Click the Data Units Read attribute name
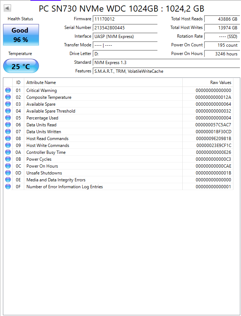This screenshot has height=316, width=241. [x=41, y=125]
